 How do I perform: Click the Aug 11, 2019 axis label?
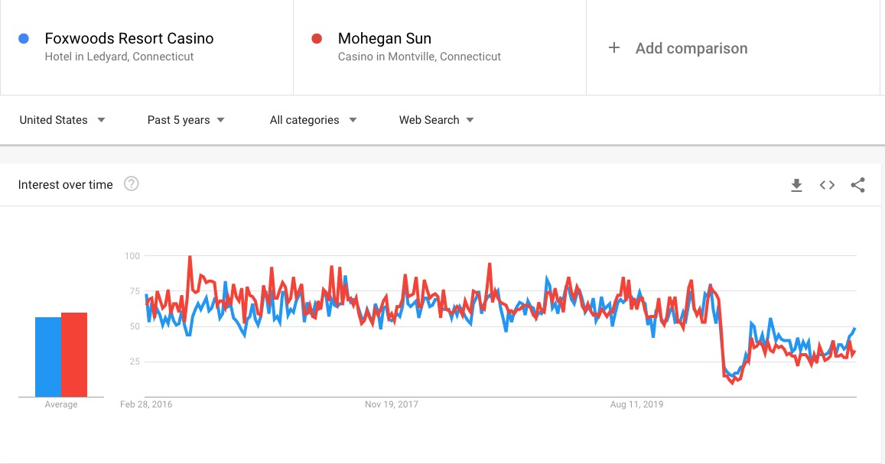click(636, 404)
